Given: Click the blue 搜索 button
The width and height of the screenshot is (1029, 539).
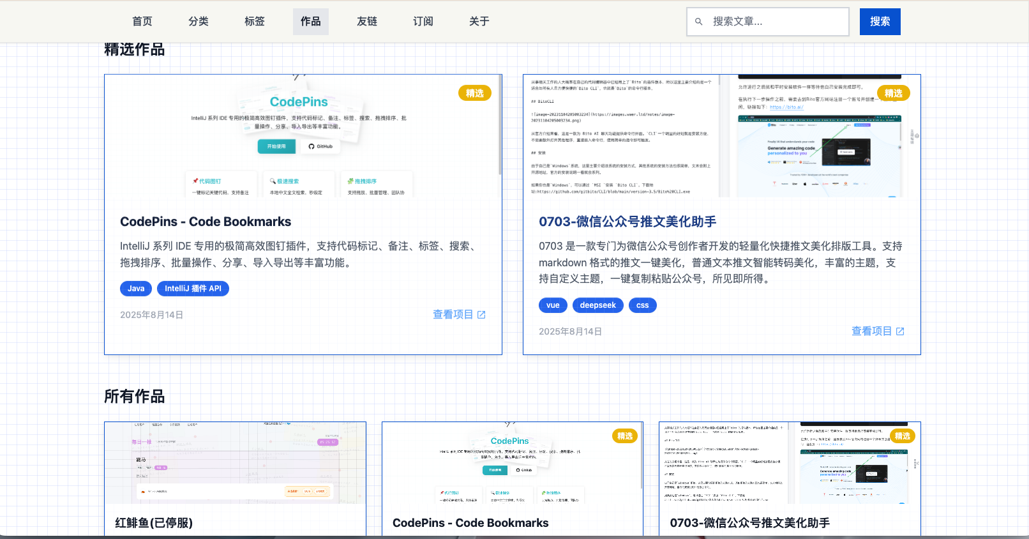Looking at the screenshot, I should click(x=880, y=22).
